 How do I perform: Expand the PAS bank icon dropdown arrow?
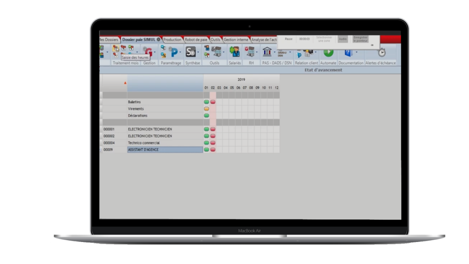[275, 52]
